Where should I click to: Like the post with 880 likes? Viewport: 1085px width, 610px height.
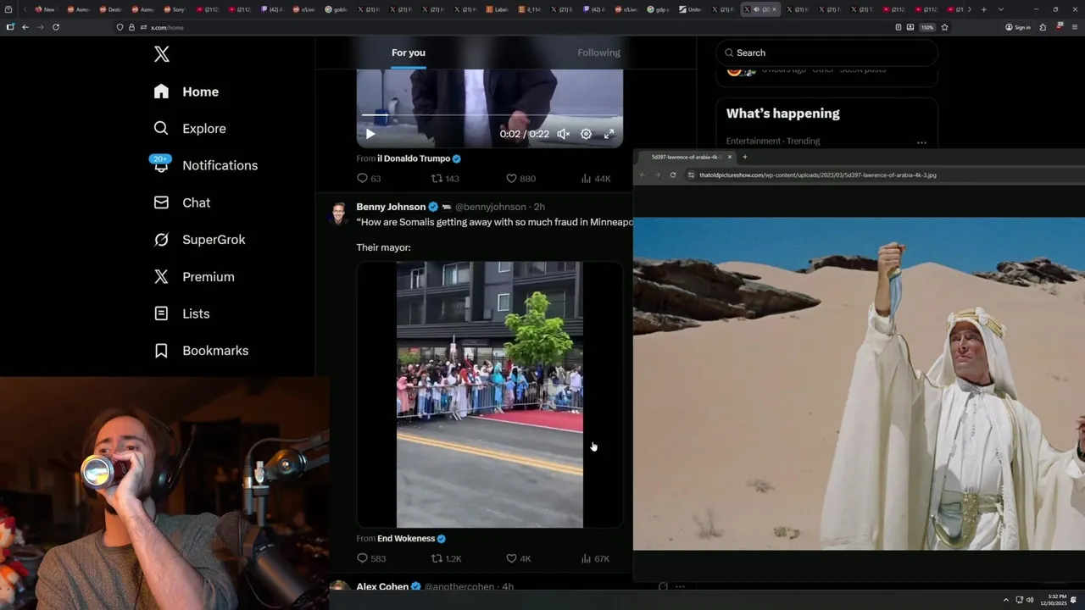pyautogui.click(x=520, y=179)
